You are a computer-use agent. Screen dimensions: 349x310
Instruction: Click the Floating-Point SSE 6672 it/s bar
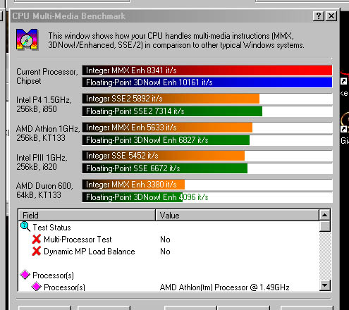pos(165,168)
